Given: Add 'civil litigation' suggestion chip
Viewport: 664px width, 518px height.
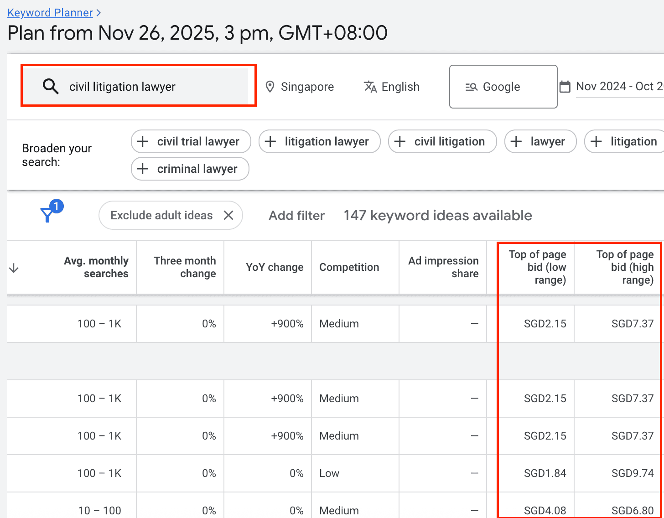Looking at the screenshot, I should tap(442, 142).
